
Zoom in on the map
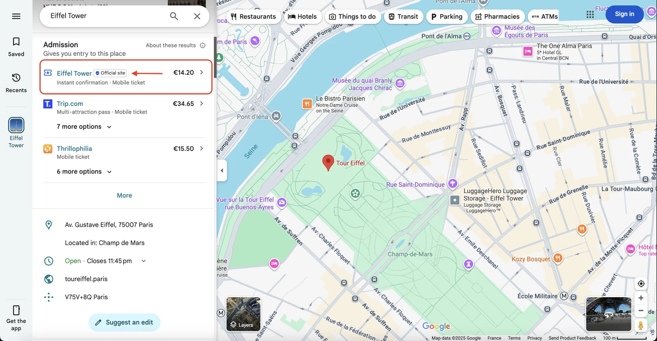(641, 298)
